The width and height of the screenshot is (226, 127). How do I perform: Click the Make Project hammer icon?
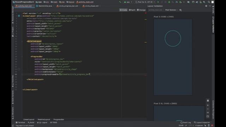pyautogui.click(x=120, y=2)
